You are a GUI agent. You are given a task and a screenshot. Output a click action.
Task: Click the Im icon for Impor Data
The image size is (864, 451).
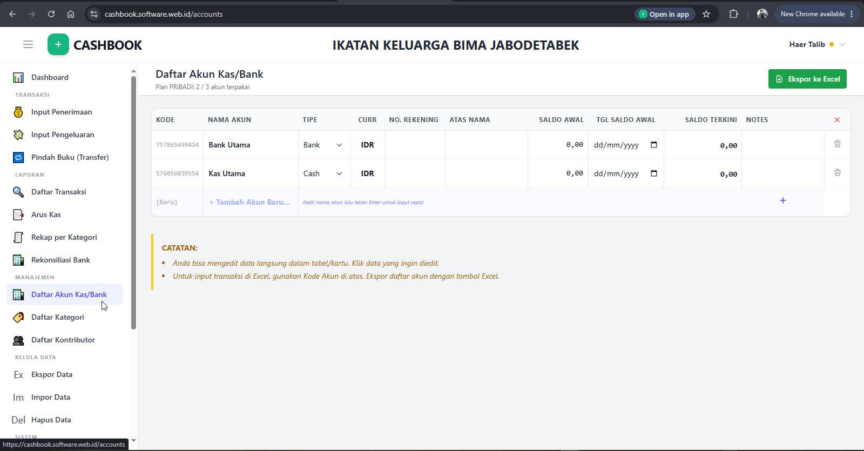coord(18,397)
